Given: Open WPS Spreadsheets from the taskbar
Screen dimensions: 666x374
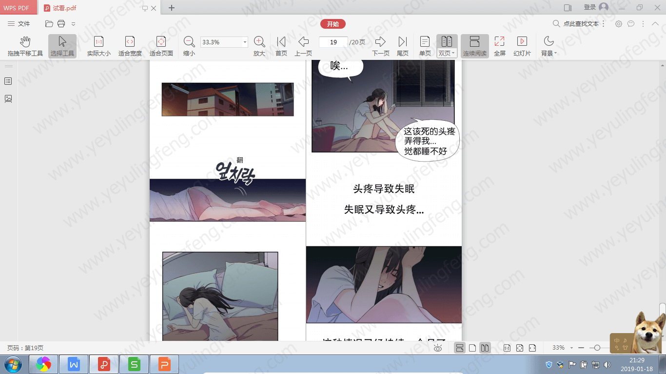Looking at the screenshot, I should click(134, 364).
